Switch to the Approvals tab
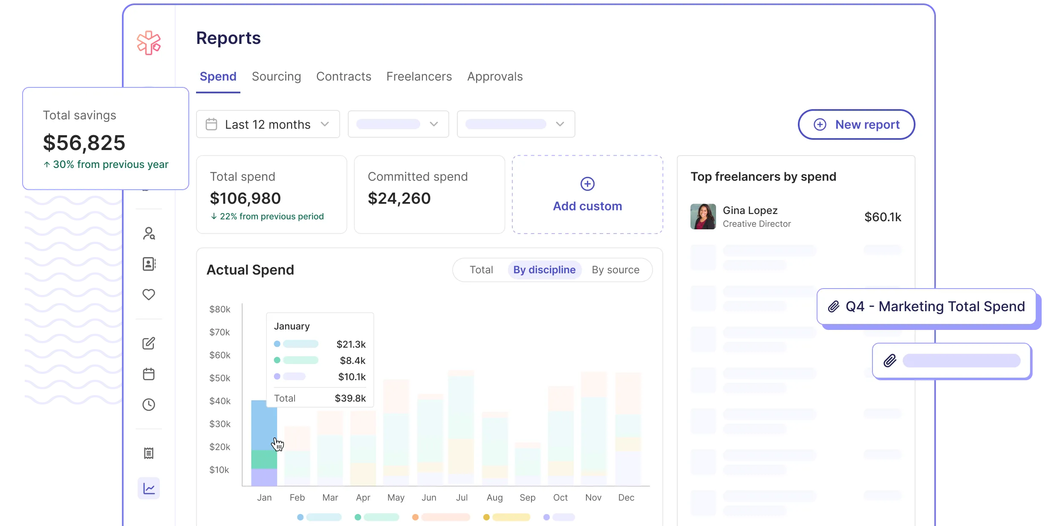This screenshot has width=1057, height=526. pos(495,76)
